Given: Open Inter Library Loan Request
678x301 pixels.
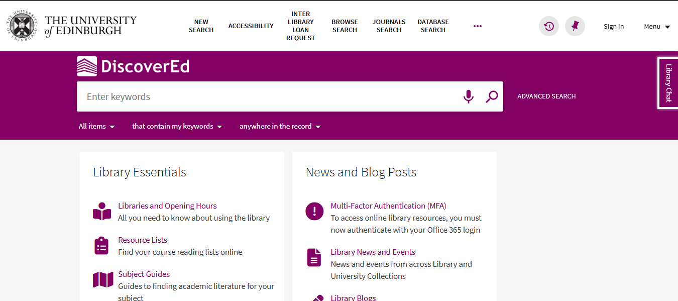Looking at the screenshot, I should coord(301,26).
